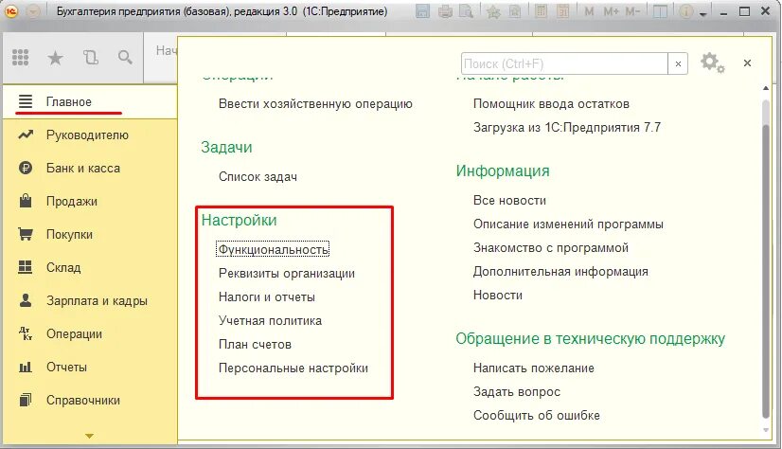The image size is (782, 449).
Task: Click Обращение в техническую поддержку heading
Action: (x=591, y=339)
